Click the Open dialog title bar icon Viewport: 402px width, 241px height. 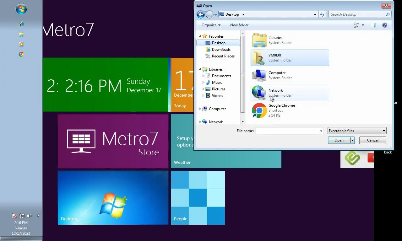(199, 6)
